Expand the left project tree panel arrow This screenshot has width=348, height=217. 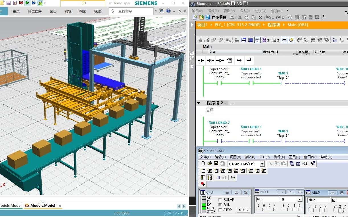tap(193, 25)
